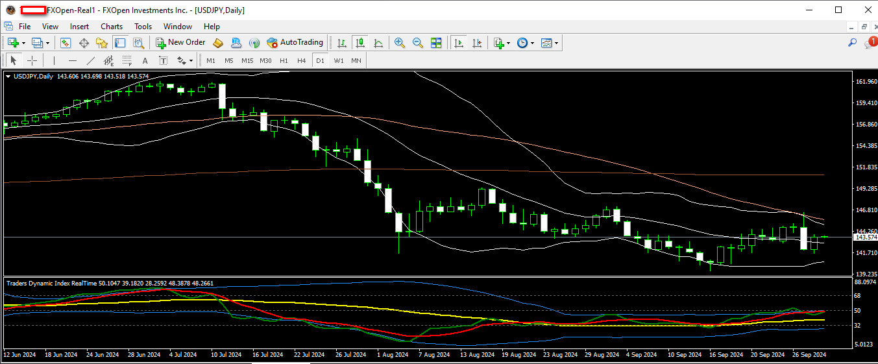Click the Tile Windows icon

(x=436, y=43)
